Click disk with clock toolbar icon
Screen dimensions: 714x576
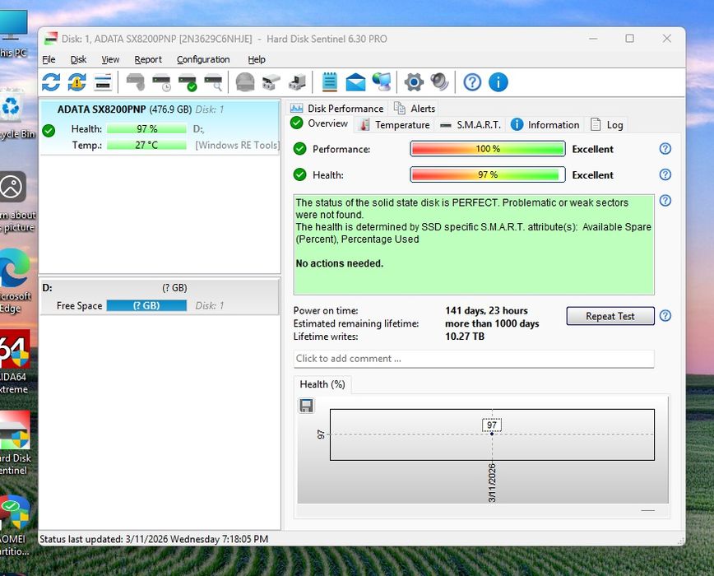tap(161, 82)
